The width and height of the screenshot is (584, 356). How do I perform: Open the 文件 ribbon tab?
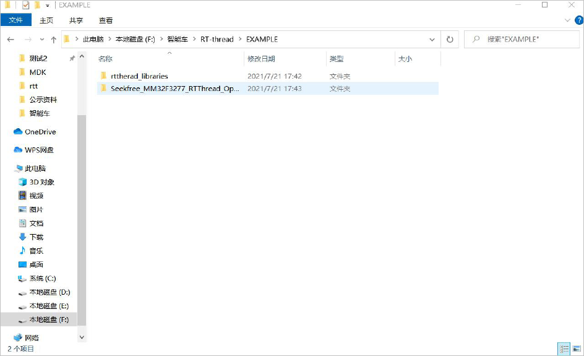click(x=15, y=20)
